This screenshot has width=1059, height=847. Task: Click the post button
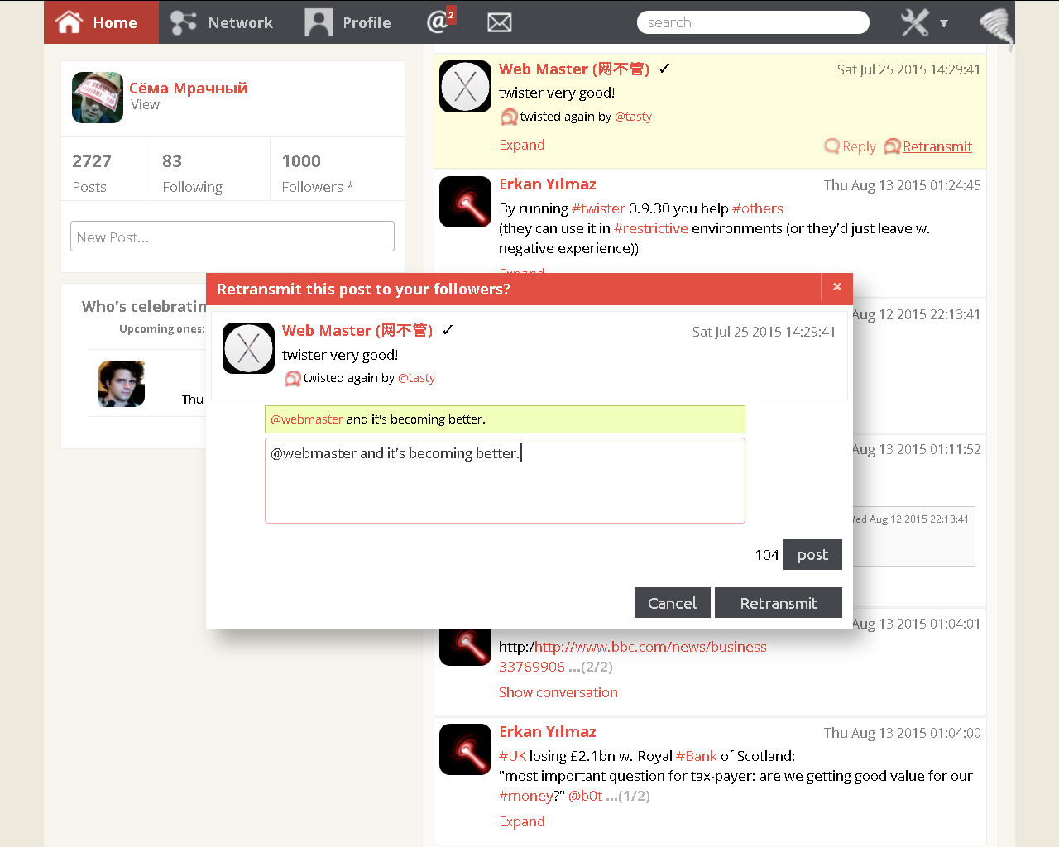coord(812,555)
